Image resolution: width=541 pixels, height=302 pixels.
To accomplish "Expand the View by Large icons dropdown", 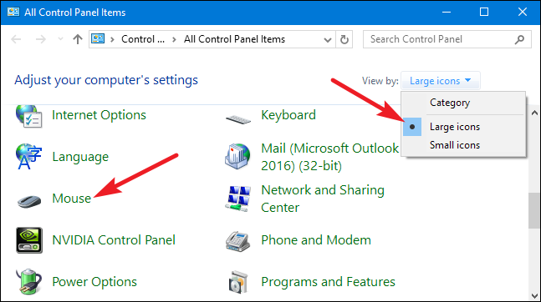I will click(x=441, y=81).
